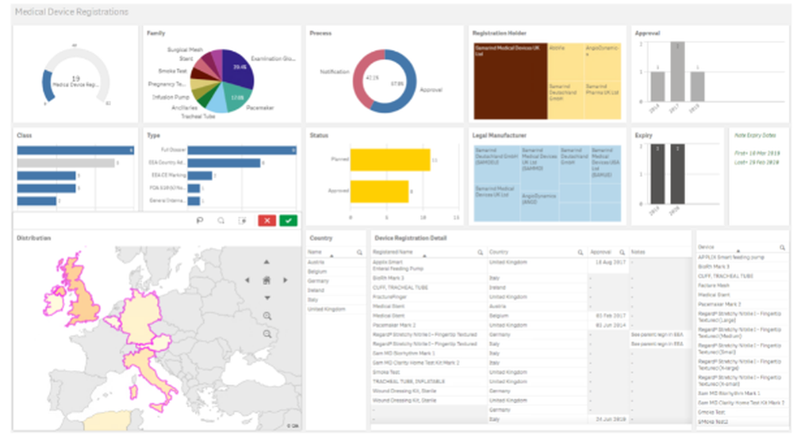793x443 pixels.
Task: Select the tallest 2017 bar in the Approval chart
Action: (678, 71)
